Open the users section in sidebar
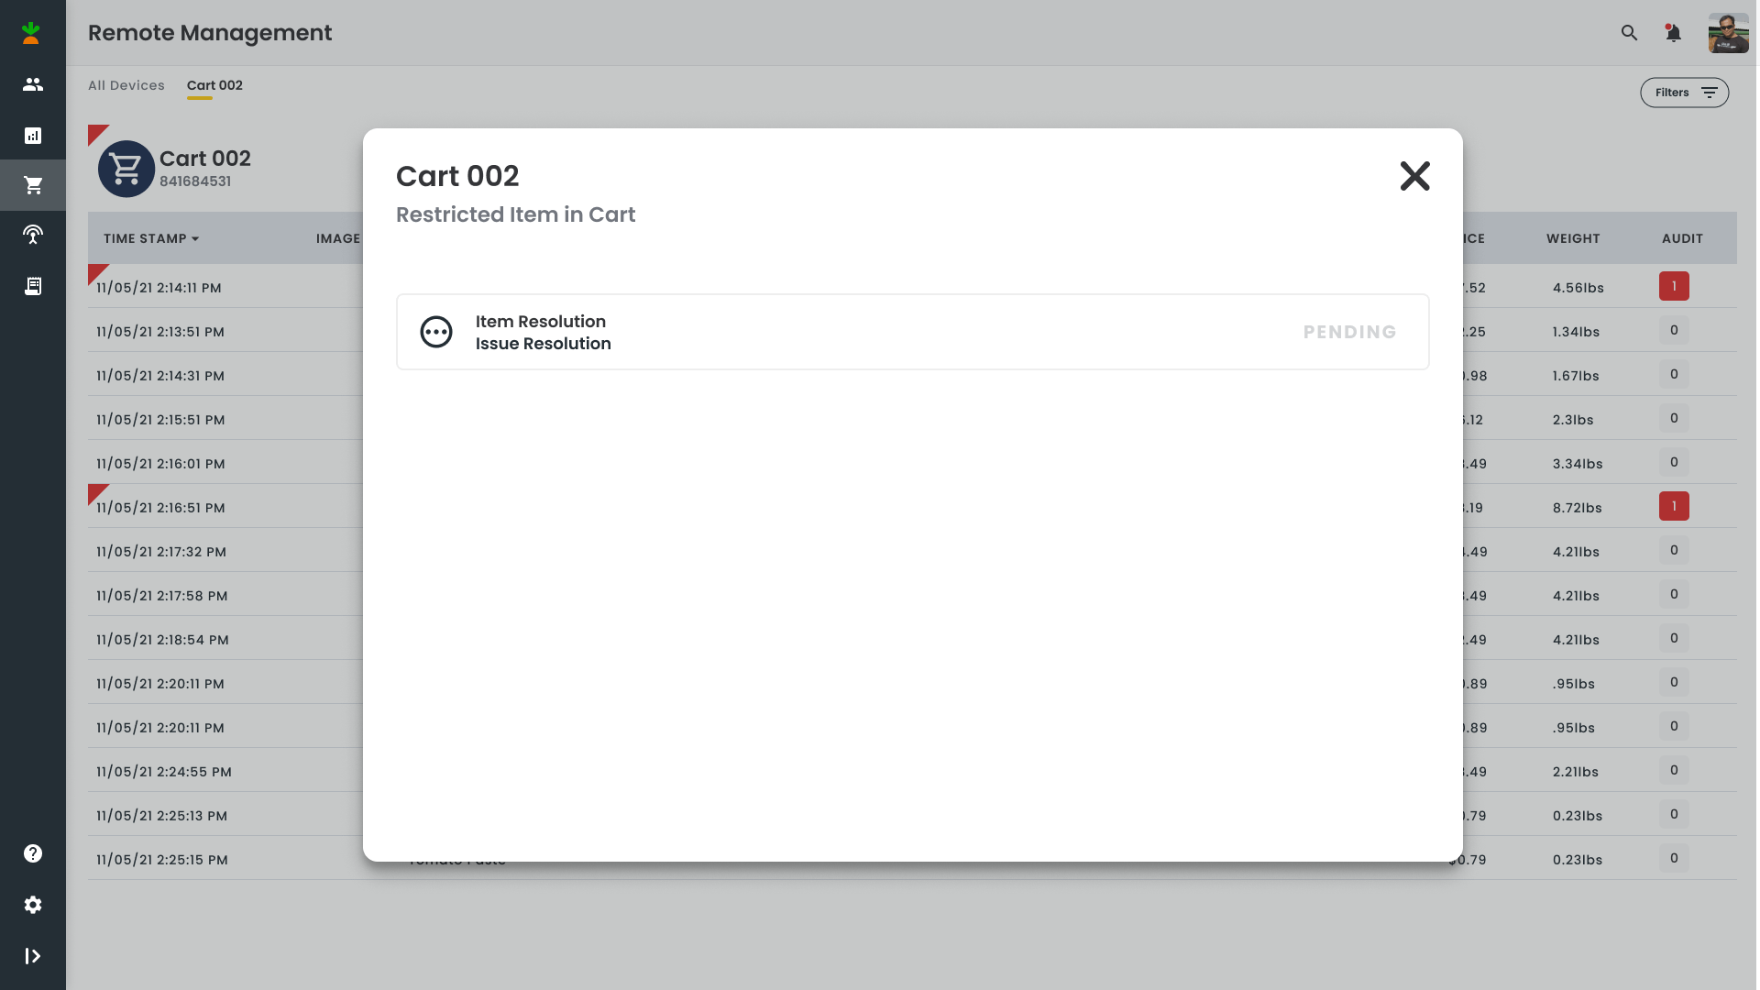The width and height of the screenshot is (1760, 990). pos(33,84)
